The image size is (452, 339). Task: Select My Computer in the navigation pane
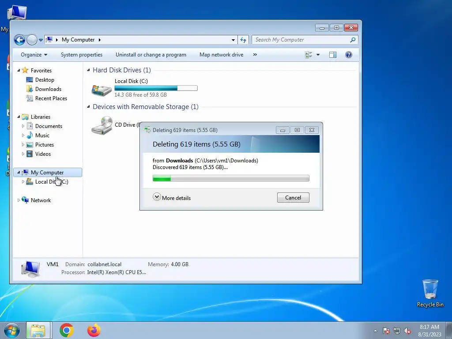tap(48, 173)
